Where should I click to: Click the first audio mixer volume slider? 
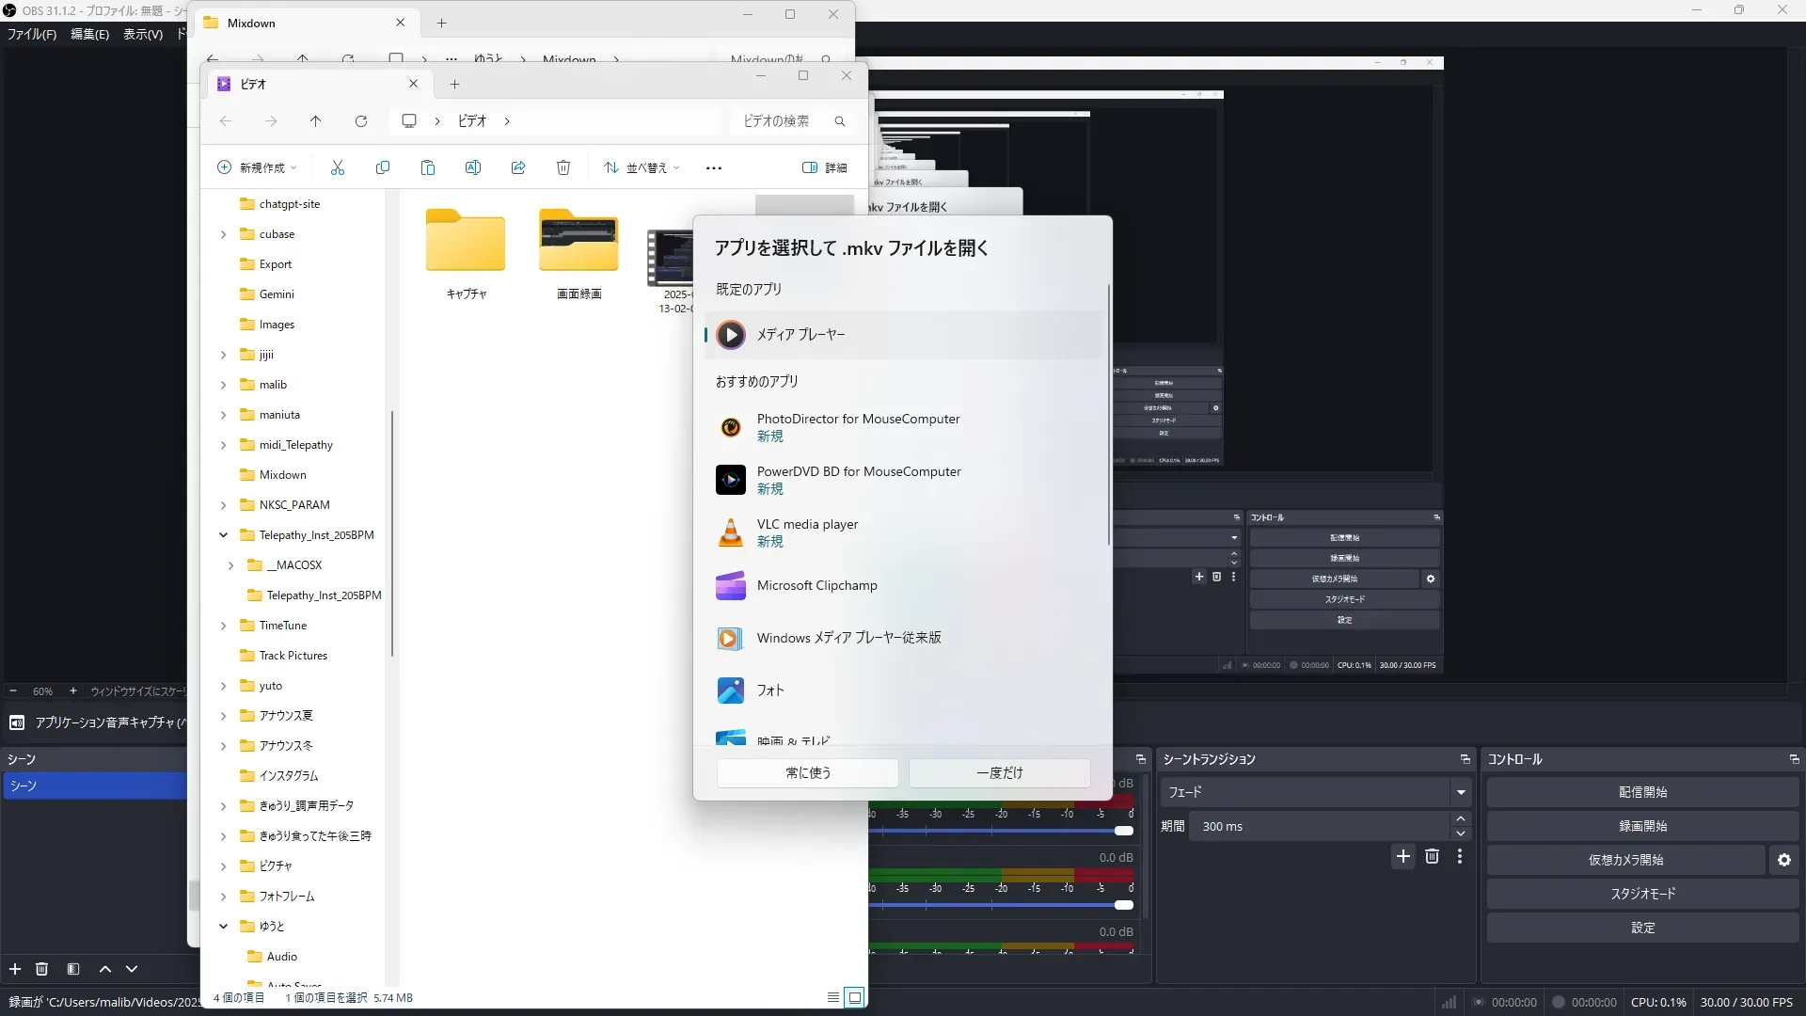(x=1123, y=831)
